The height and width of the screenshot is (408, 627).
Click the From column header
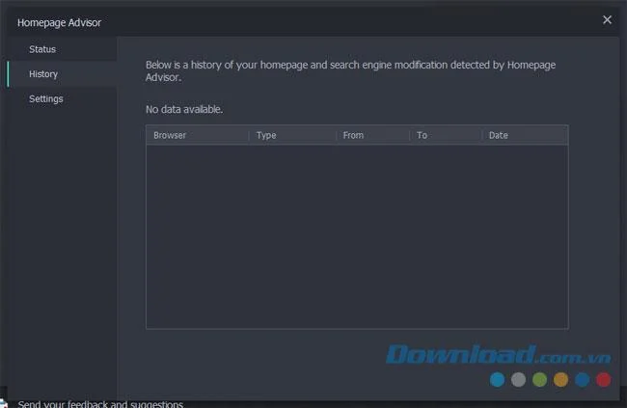point(372,135)
